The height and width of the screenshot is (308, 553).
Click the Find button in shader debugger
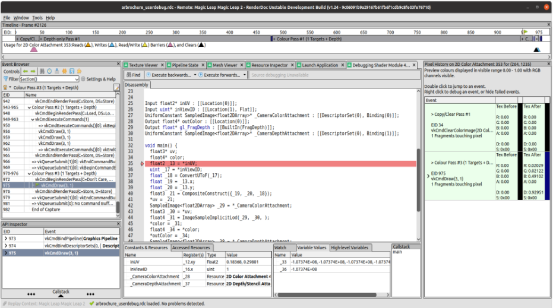tap(133, 75)
